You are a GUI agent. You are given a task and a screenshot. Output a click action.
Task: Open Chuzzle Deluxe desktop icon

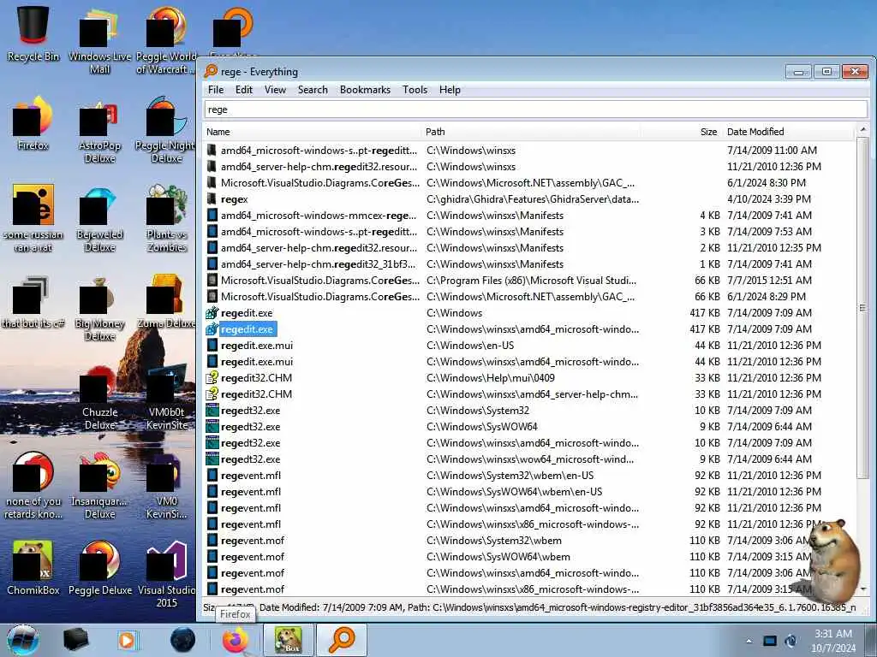99,398
